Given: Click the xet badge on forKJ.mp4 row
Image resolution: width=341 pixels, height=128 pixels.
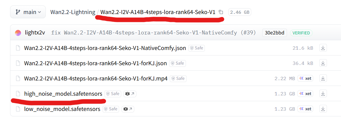Looking at the screenshot, I should [x=305, y=79].
